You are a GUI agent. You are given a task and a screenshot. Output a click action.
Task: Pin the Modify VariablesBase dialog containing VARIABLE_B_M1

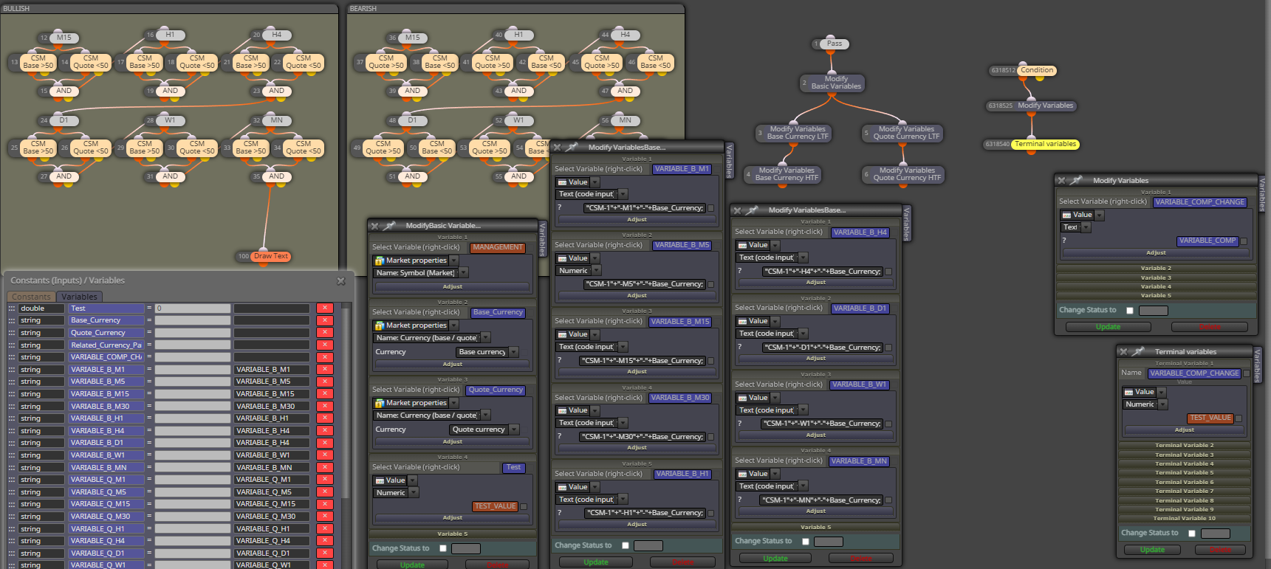pos(572,148)
